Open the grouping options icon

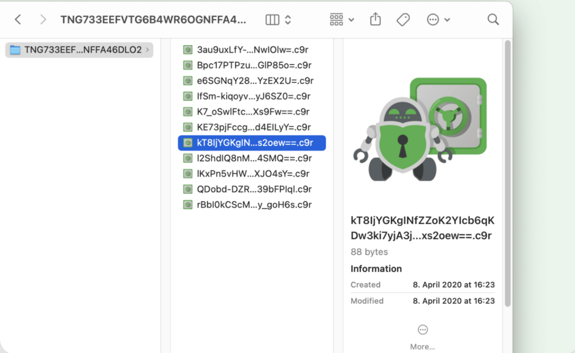click(337, 19)
